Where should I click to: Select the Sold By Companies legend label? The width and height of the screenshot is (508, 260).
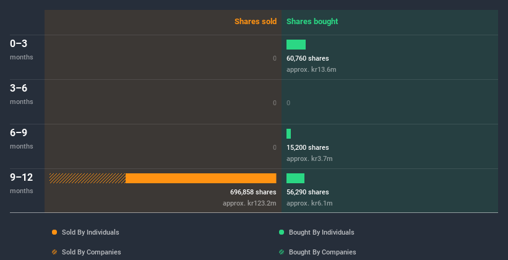point(92,252)
